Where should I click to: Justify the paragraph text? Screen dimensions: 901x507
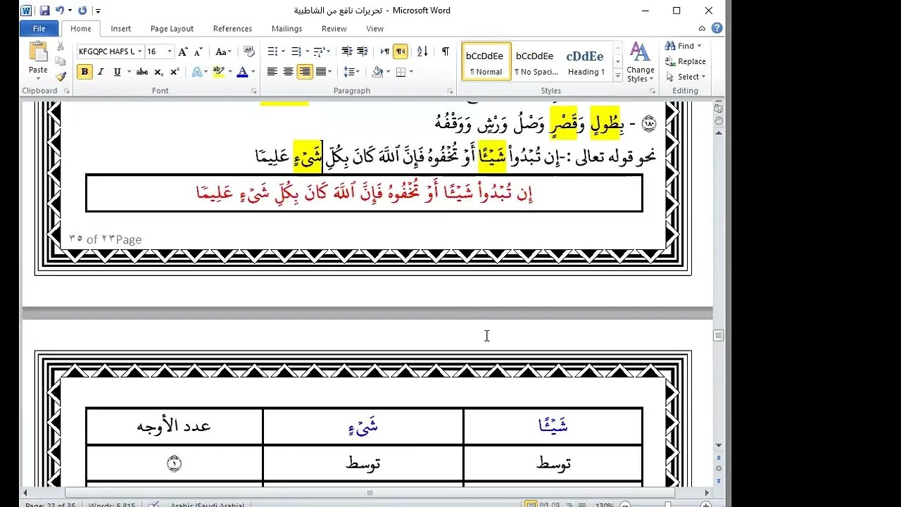pos(321,72)
